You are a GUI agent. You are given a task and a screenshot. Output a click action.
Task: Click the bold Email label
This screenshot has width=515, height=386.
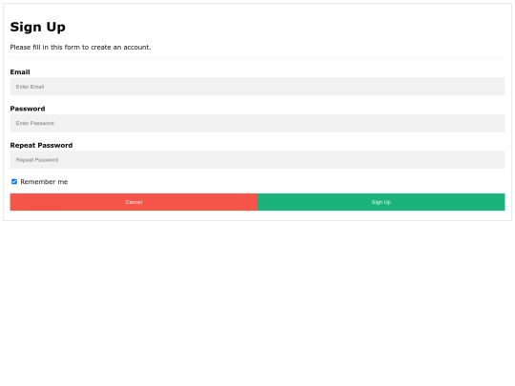20,71
